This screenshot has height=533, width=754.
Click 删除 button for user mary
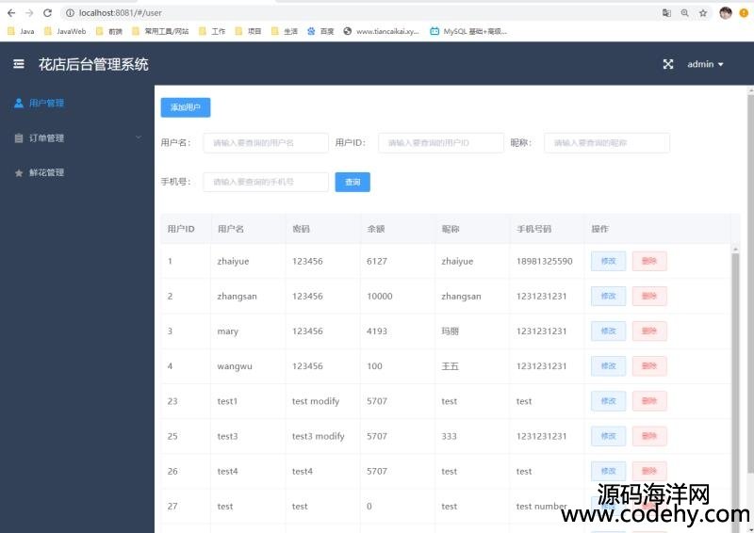pyautogui.click(x=649, y=331)
